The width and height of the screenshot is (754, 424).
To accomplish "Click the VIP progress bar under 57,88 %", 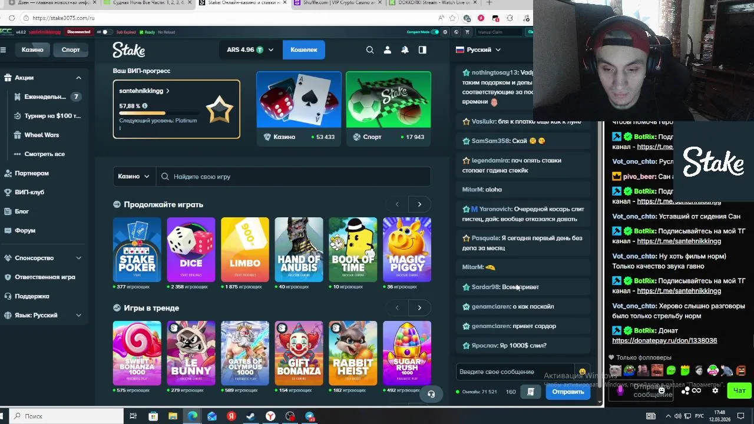I will click(x=158, y=113).
